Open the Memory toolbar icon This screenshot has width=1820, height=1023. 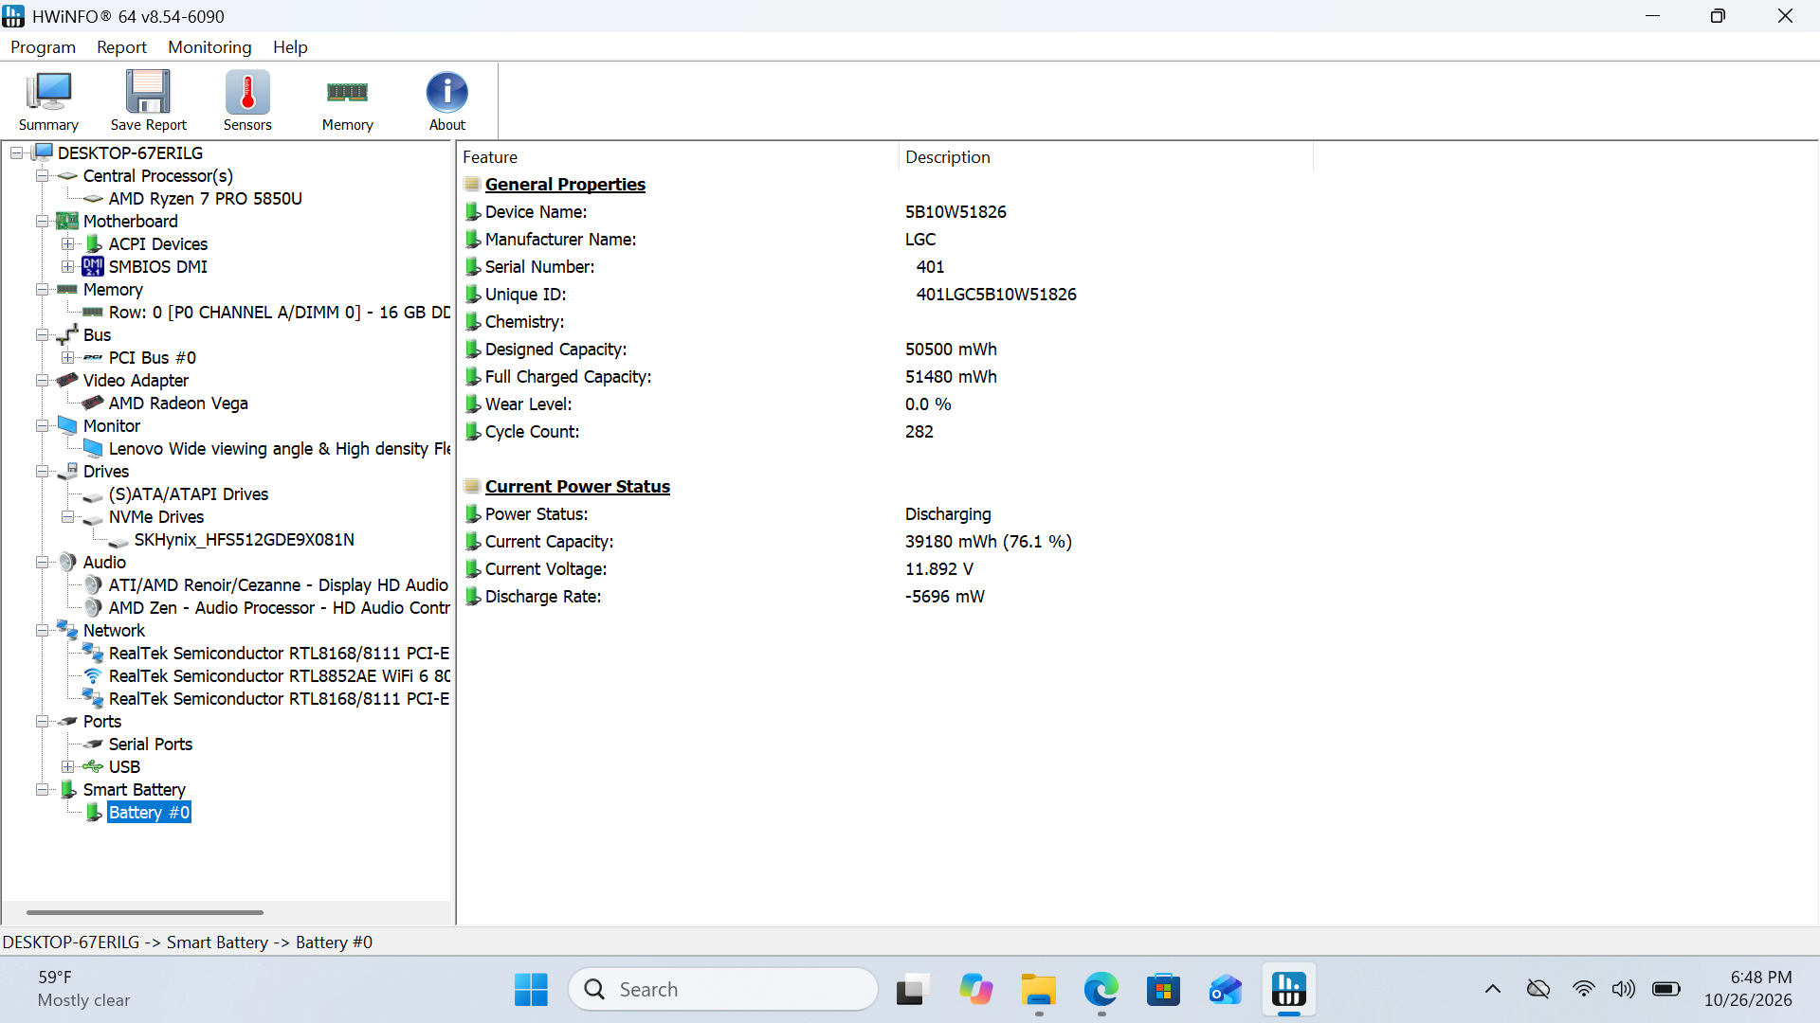(347, 101)
